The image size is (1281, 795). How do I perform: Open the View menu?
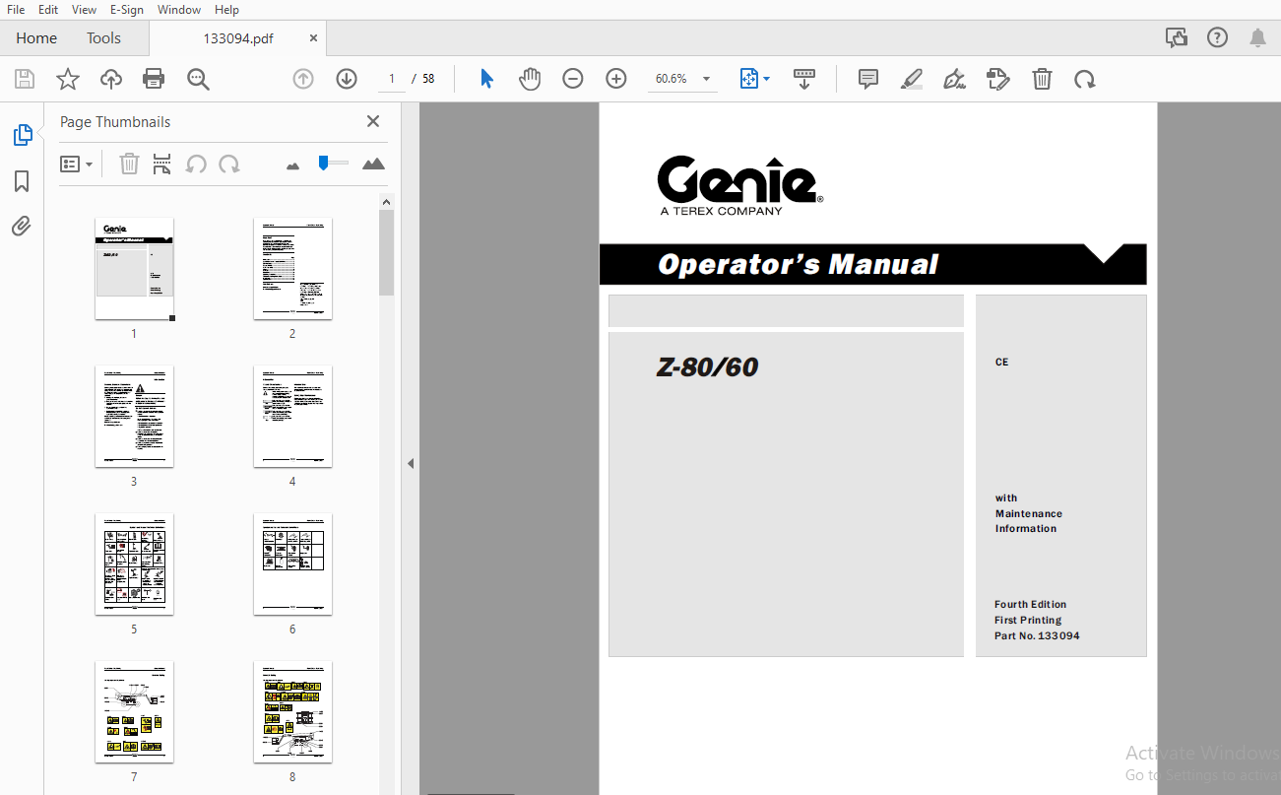84,9
